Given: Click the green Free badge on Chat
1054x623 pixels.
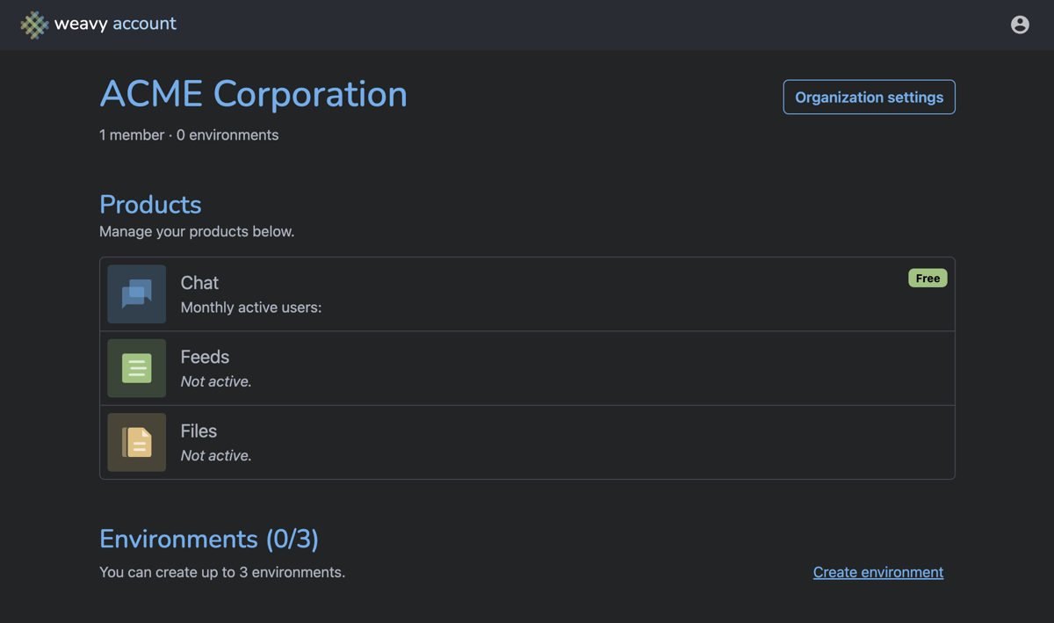Looking at the screenshot, I should (927, 279).
